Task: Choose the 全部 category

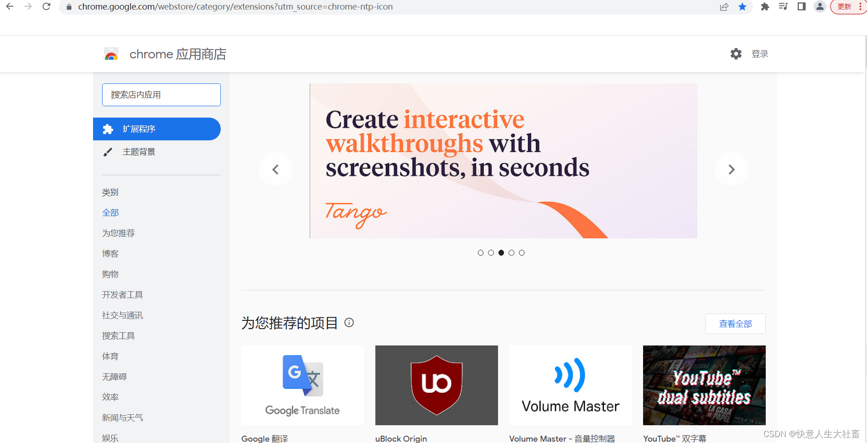Action: [x=110, y=213]
